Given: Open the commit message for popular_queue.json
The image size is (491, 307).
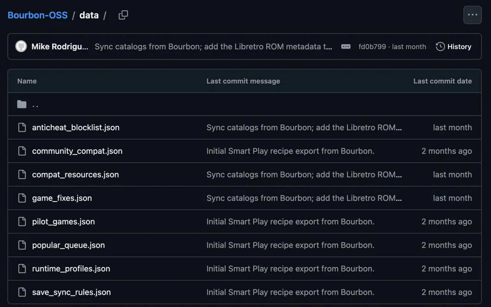Looking at the screenshot, I should [x=290, y=245].
